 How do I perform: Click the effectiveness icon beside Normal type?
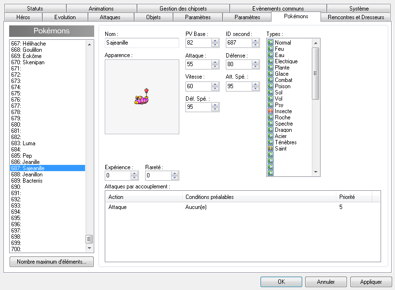point(271,42)
